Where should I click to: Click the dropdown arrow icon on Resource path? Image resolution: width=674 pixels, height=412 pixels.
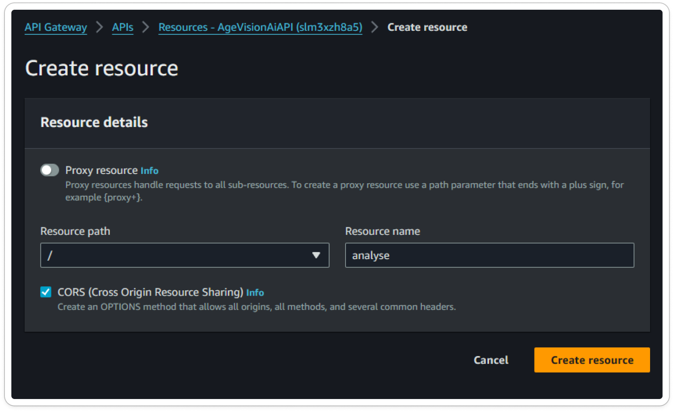coord(316,255)
